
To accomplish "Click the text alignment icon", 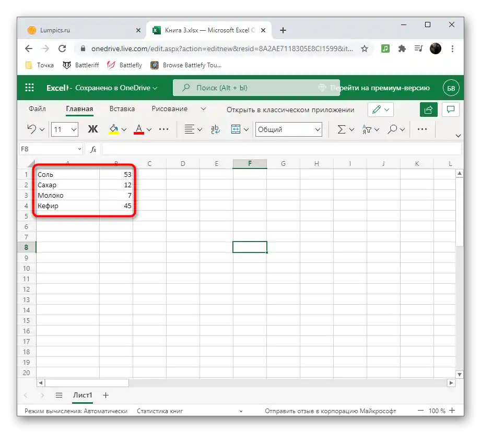I will click(x=189, y=129).
